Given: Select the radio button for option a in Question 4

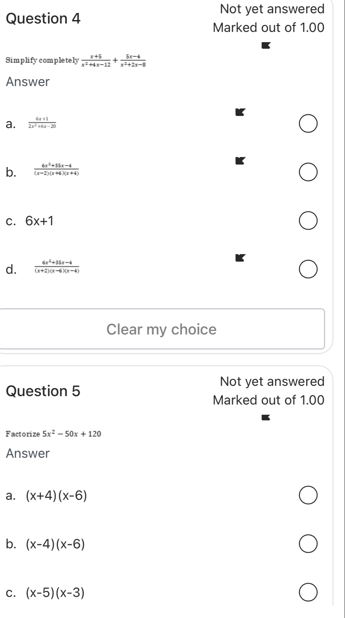Looking at the screenshot, I should point(308,123).
